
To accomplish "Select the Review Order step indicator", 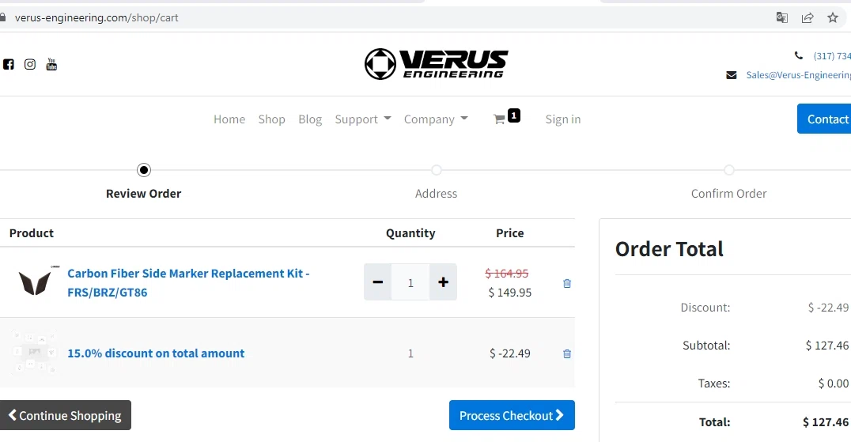I will (x=144, y=170).
